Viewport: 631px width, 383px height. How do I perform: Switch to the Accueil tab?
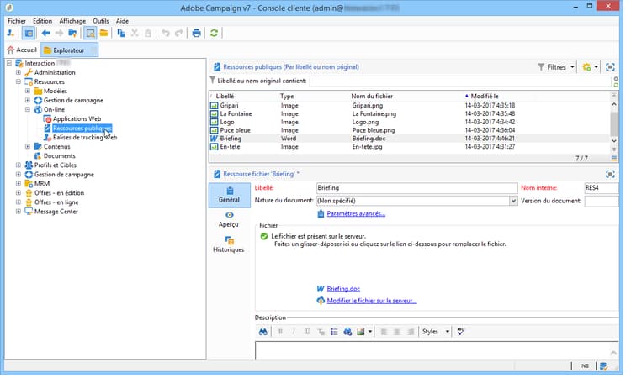click(22, 50)
